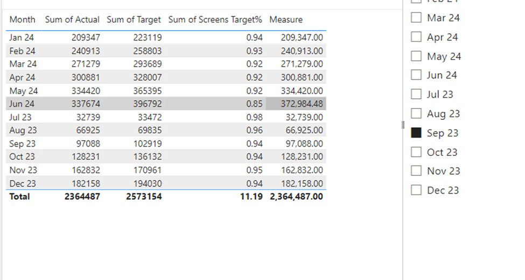525x280 pixels.
Task: Click Target value 69835
Action: coord(150,130)
